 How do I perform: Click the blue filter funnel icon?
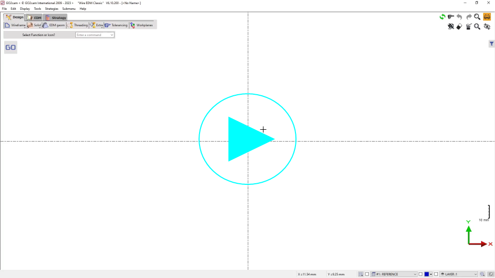pos(491,44)
